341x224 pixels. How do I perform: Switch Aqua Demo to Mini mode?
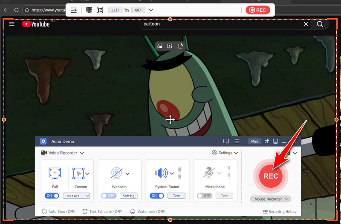coord(254,142)
